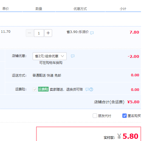Screen dimensions: 144x141
Task: Uncheck the 匿名购买 checkbox
Action: [125, 116]
